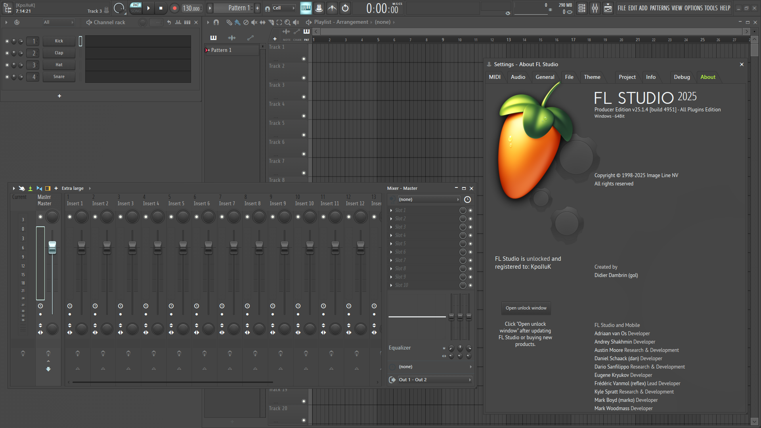761x428 pixels.
Task: Select the Playlist paint brush tool
Action: coord(237,22)
